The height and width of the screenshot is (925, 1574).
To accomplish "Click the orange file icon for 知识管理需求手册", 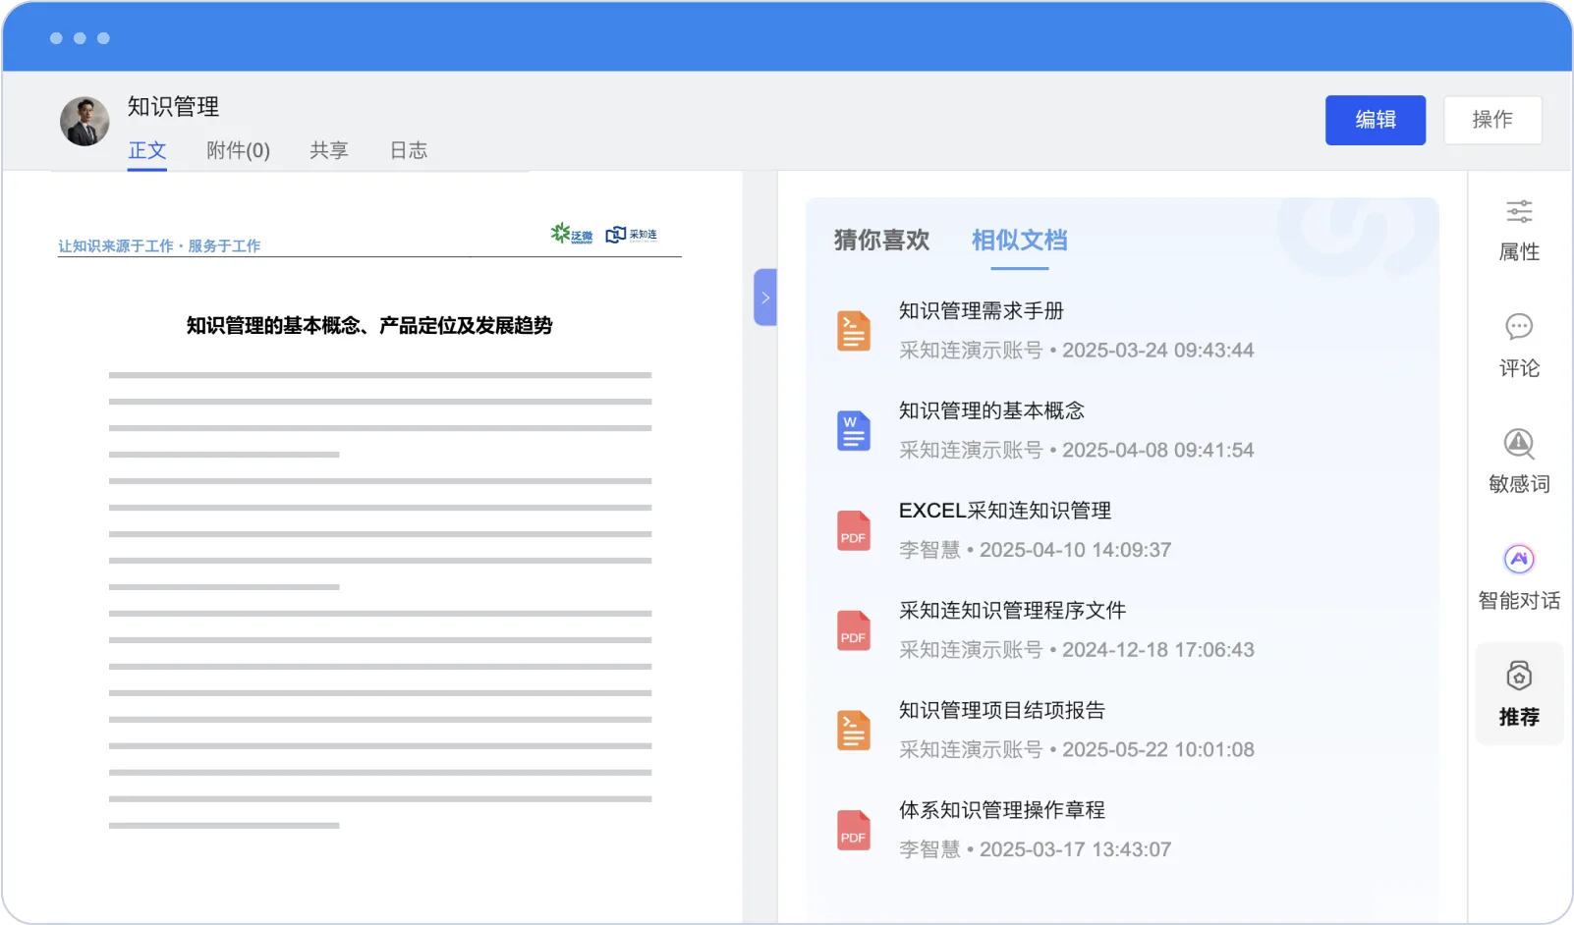I will (x=854, y=331).
